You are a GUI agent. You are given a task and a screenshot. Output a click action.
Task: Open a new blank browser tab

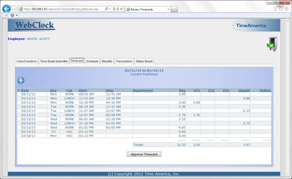(174, 9)
